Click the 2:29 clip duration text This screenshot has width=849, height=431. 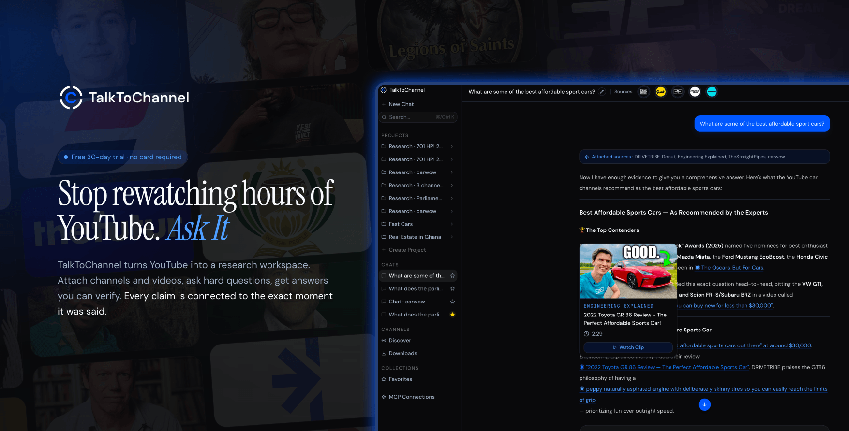(x=597, y=334)
